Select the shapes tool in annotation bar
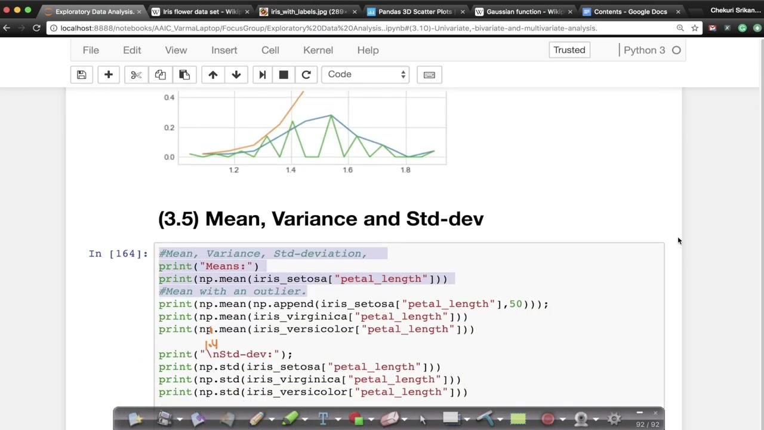Screen dimensions: 764x430 coord(356,419)
